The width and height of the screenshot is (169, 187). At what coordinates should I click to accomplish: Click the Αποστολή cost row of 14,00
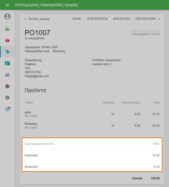click(92, 155)
